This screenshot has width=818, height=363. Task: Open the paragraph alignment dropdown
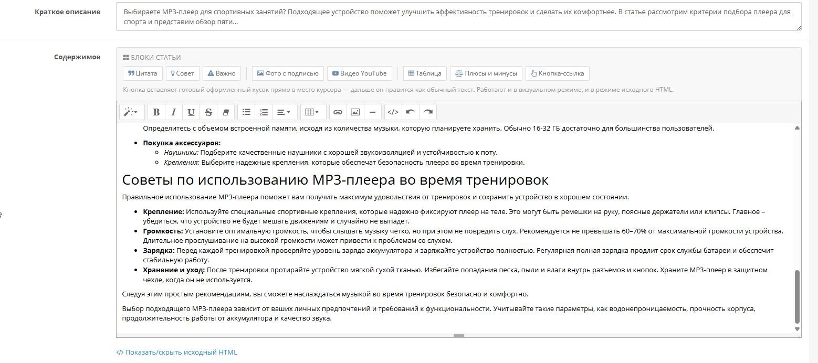point(284,112)
